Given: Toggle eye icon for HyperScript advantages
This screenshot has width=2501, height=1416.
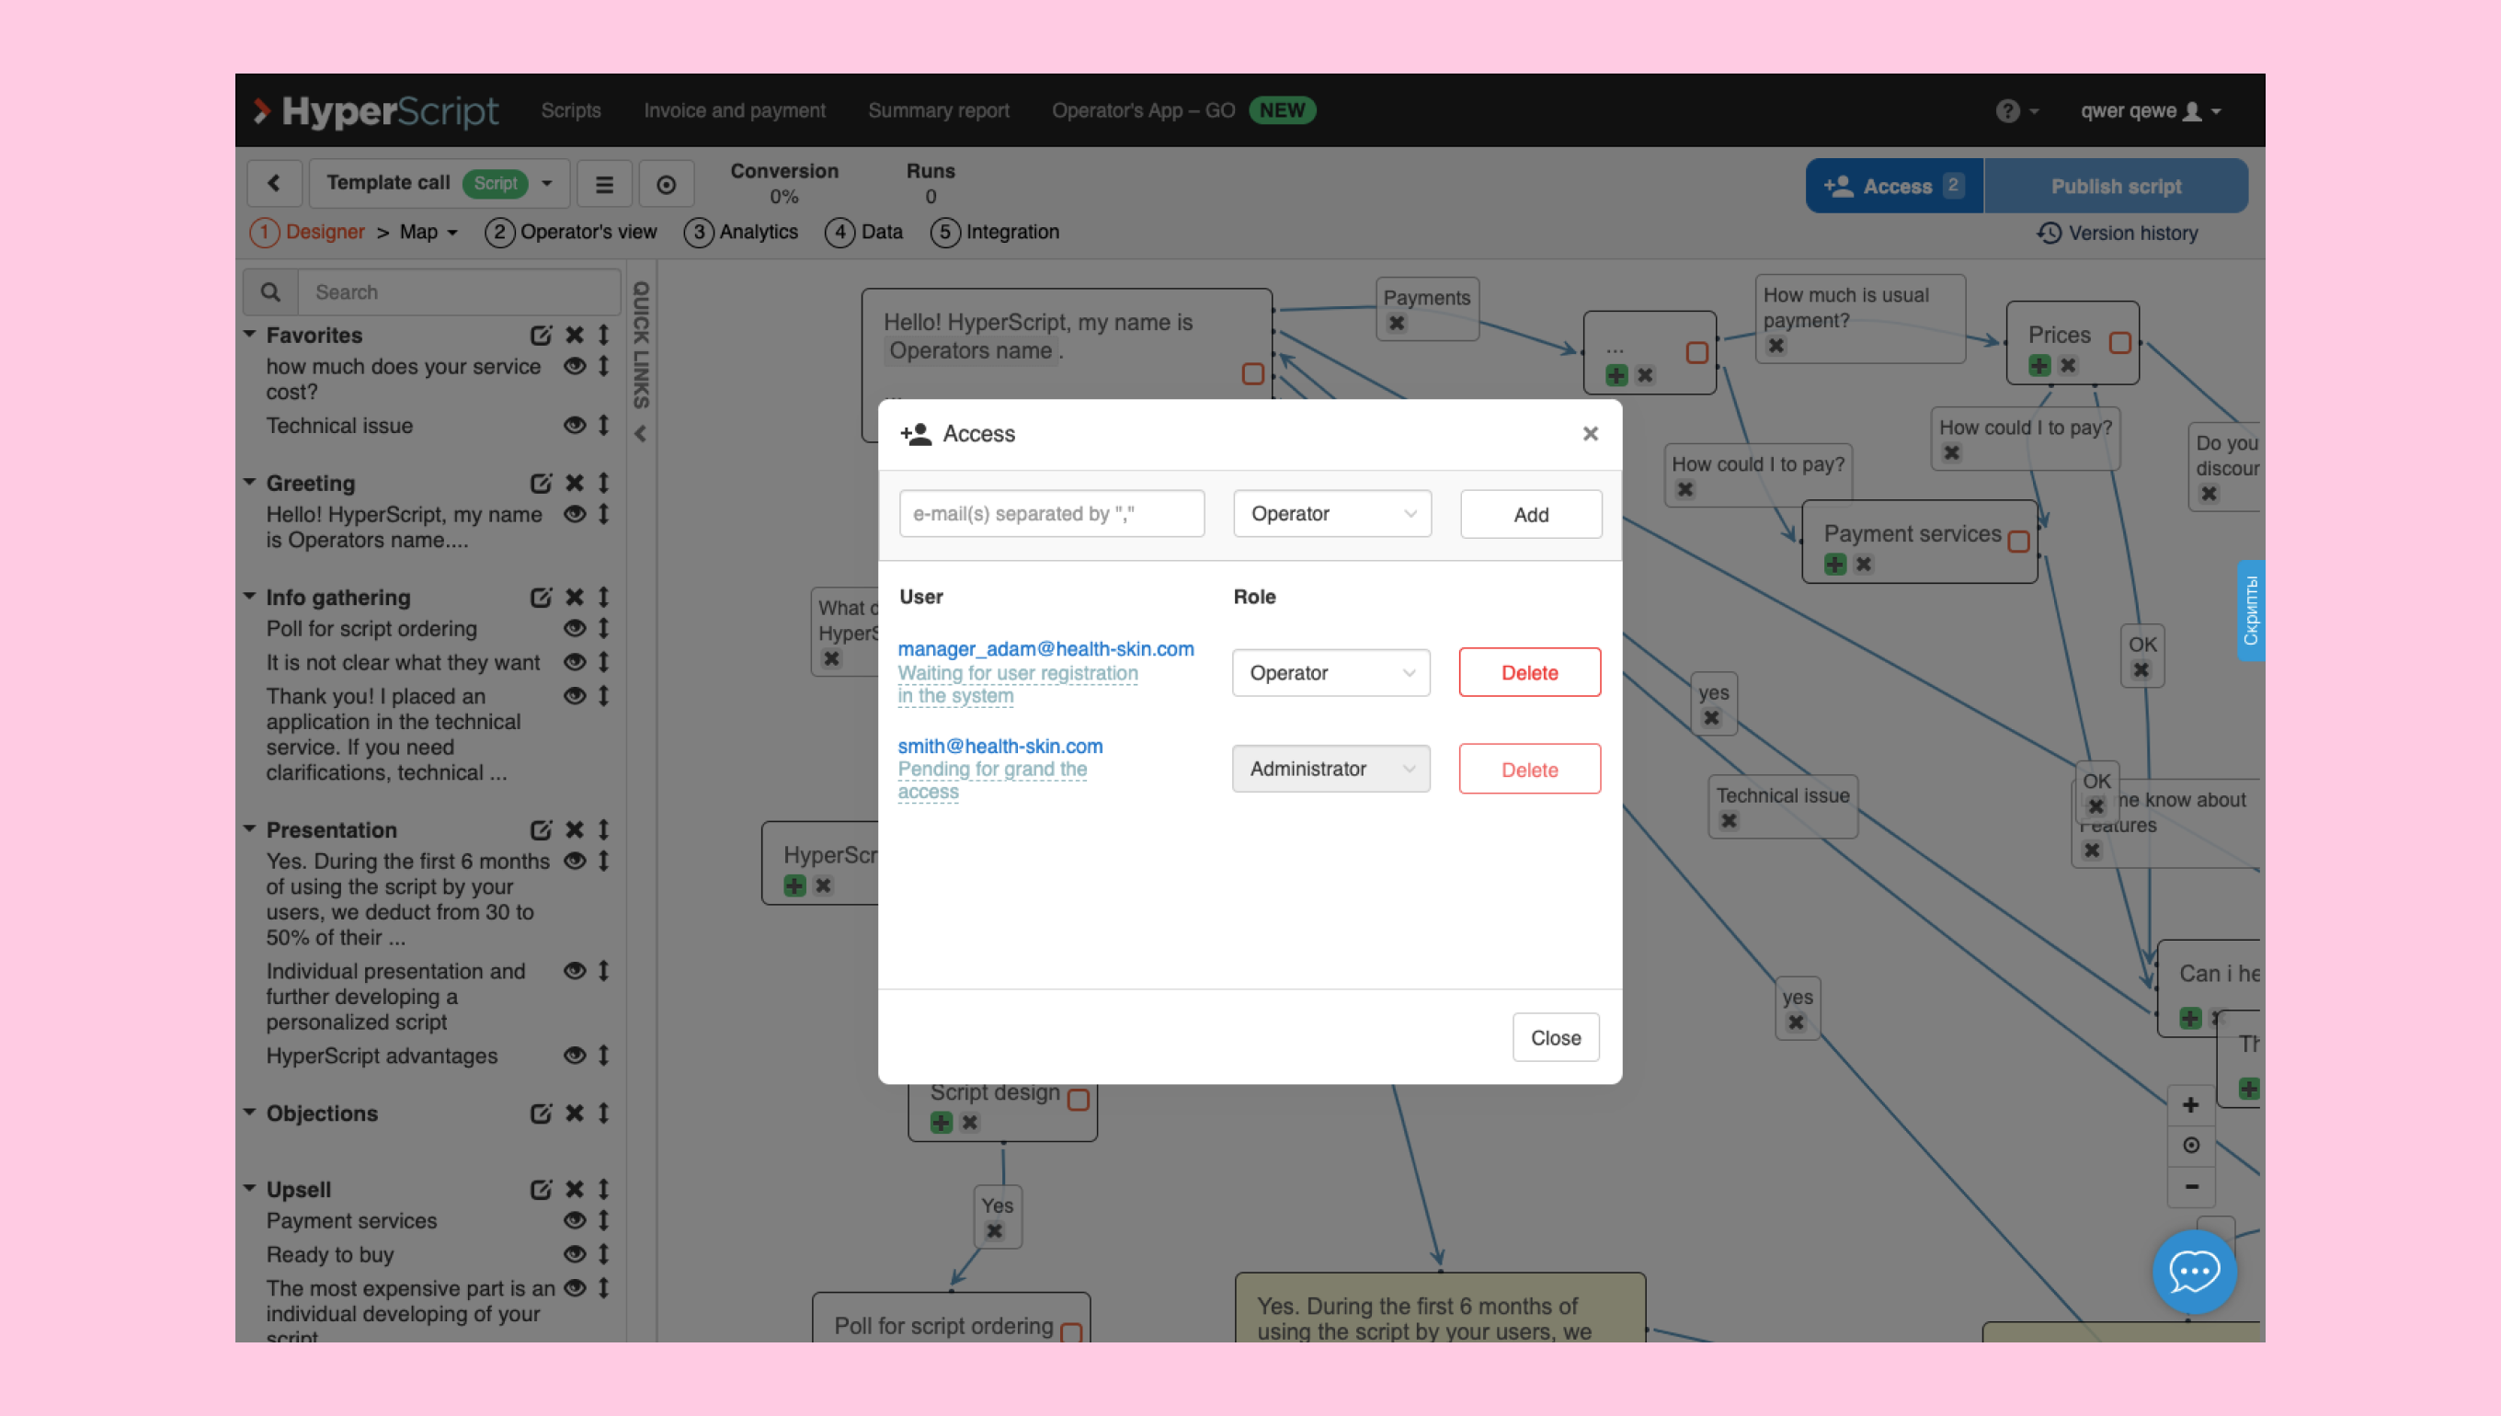Looking at the screenshot, I should (x=574, y=1056).
